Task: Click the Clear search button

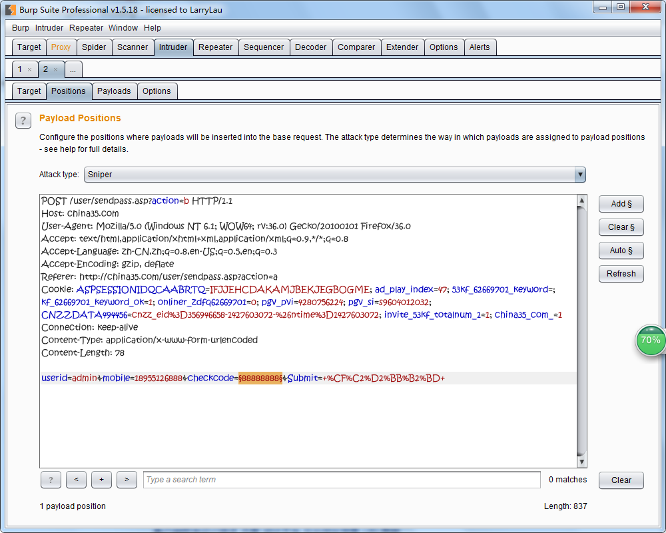Action: click(621, 480)
